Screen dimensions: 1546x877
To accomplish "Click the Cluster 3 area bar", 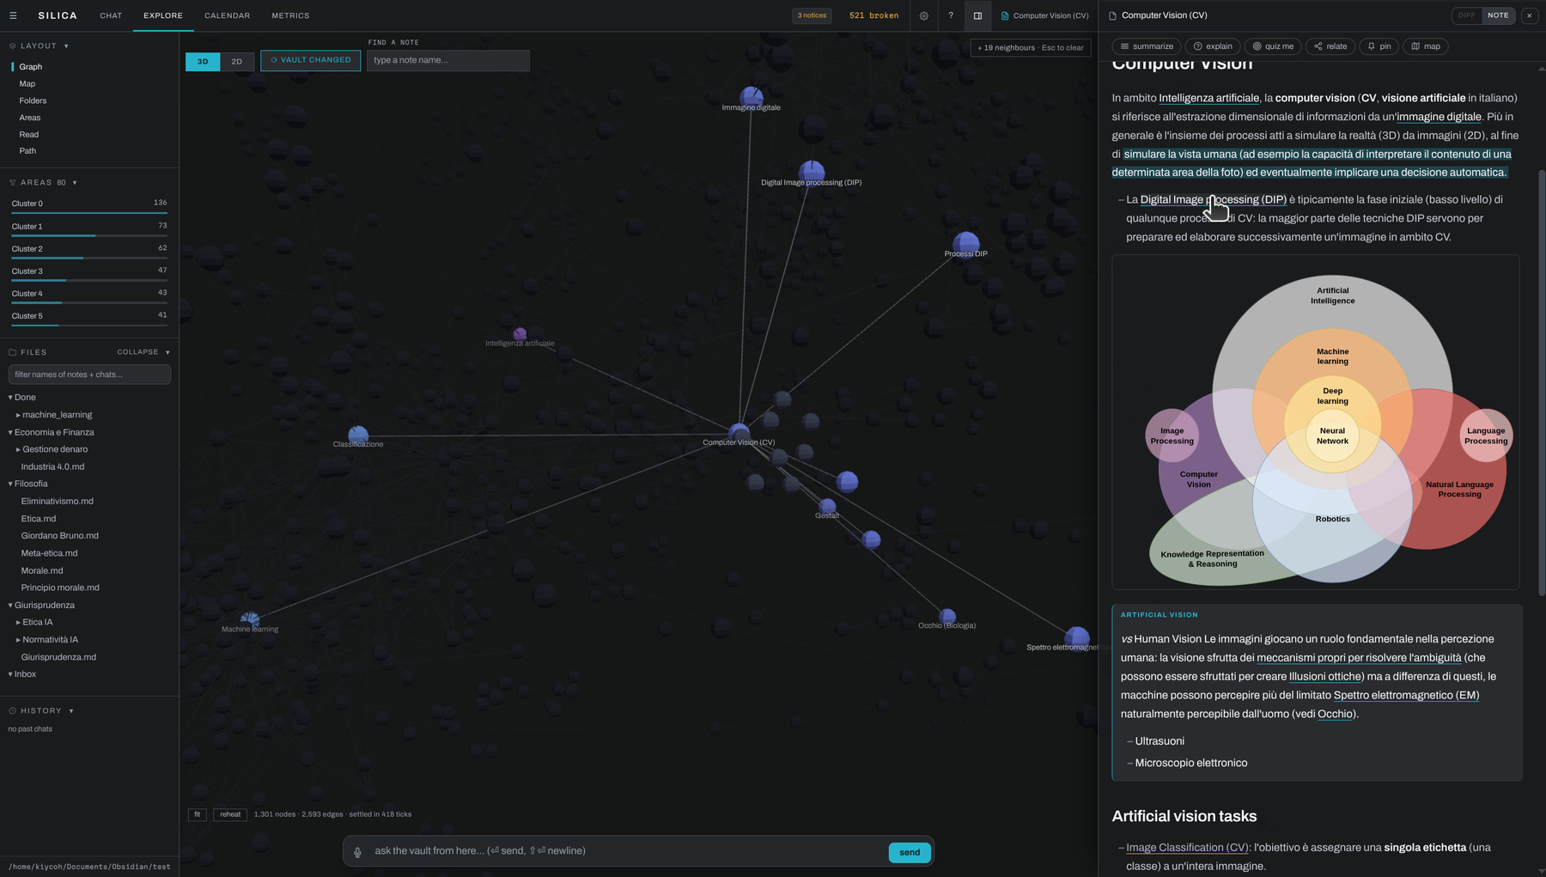I will 89,273.
